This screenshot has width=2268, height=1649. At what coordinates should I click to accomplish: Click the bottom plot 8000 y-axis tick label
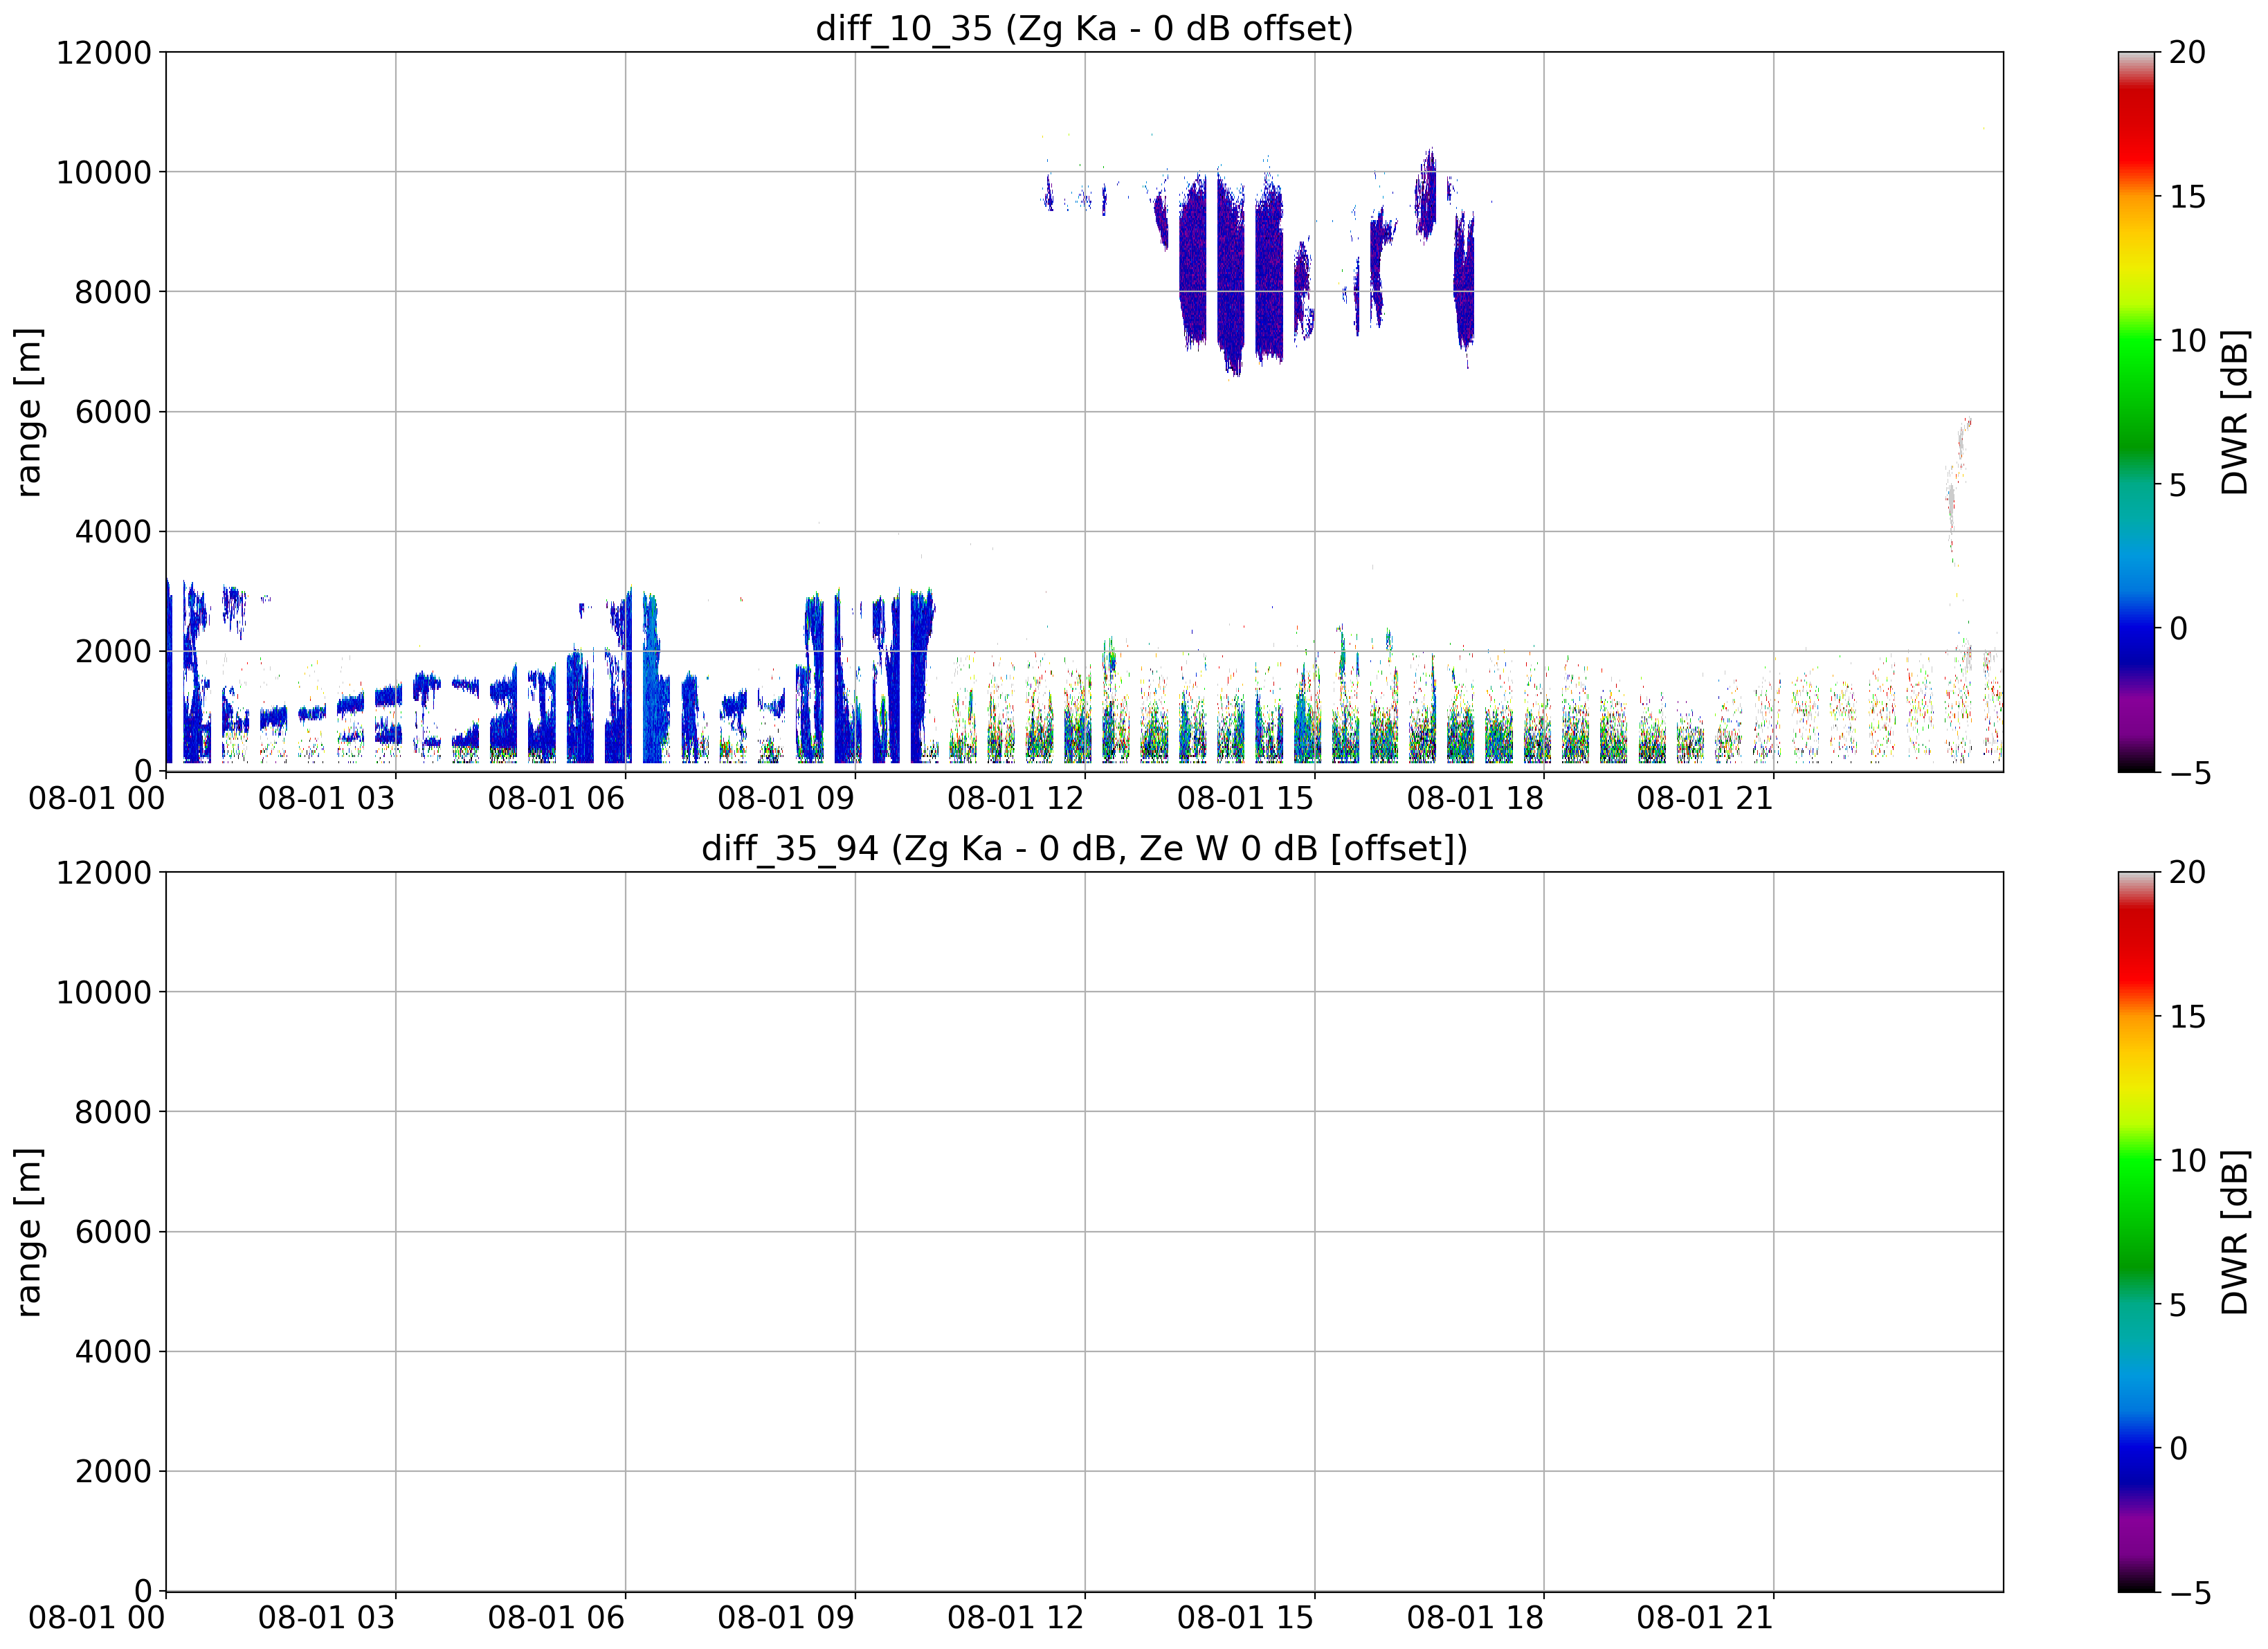point(113,1112)
